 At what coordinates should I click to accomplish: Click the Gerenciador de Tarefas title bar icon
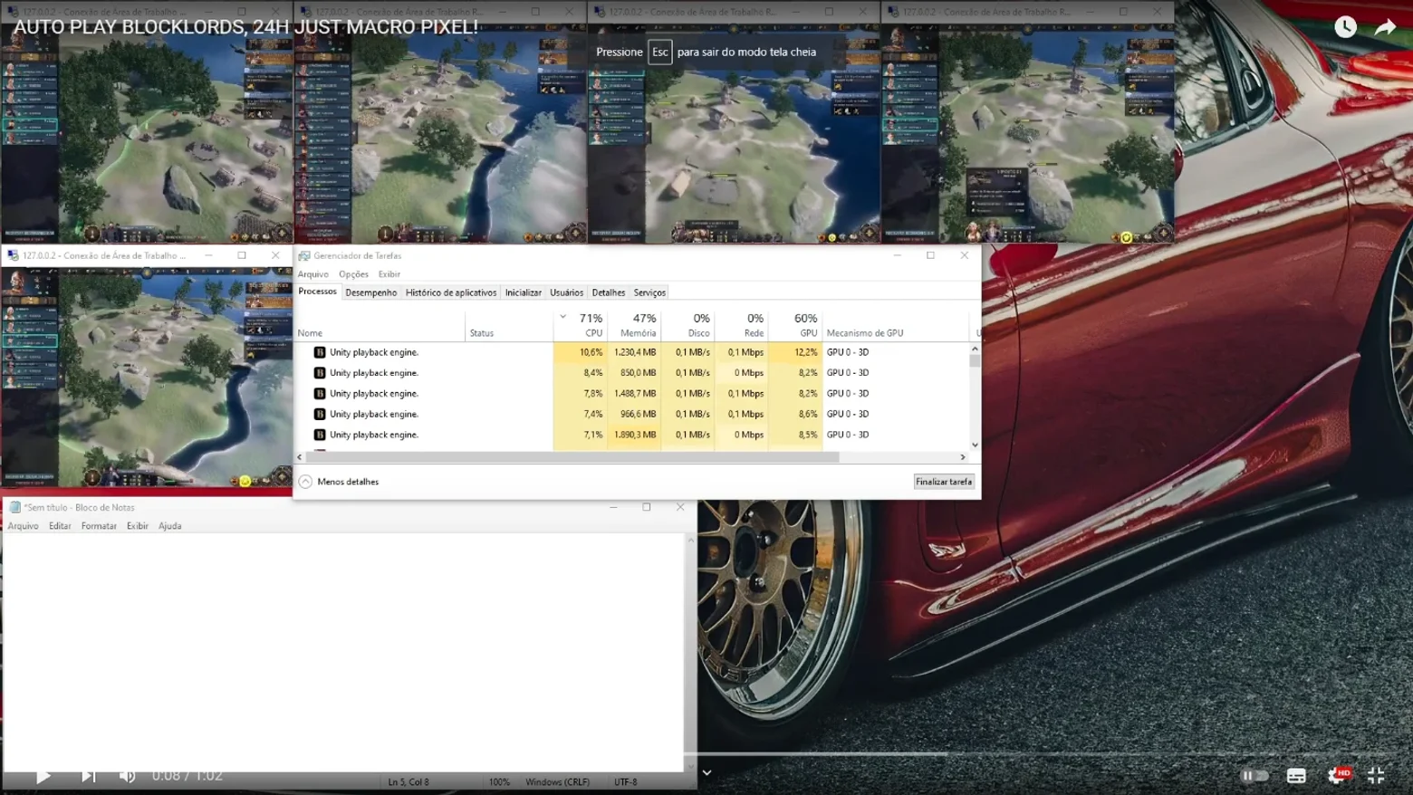click(x=304, y=255)
